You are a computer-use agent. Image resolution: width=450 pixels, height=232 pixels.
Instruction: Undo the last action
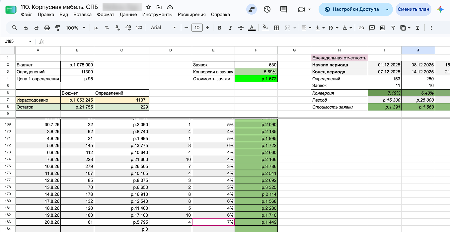(26, 28)
